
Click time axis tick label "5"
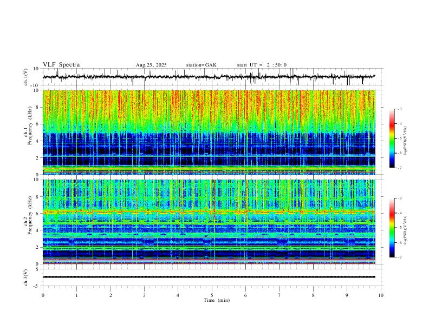(x=212, y=295)
